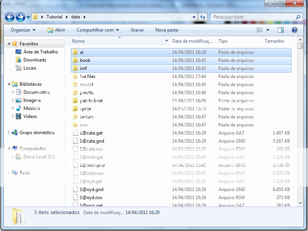Toggle the preview pane icon

tap(281, 30)
